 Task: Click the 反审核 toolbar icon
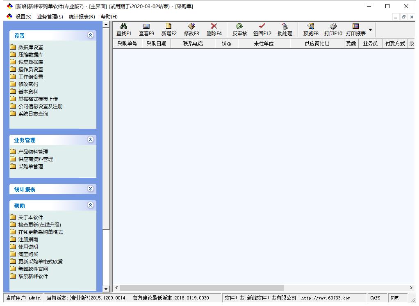click(x=239, y=26)
